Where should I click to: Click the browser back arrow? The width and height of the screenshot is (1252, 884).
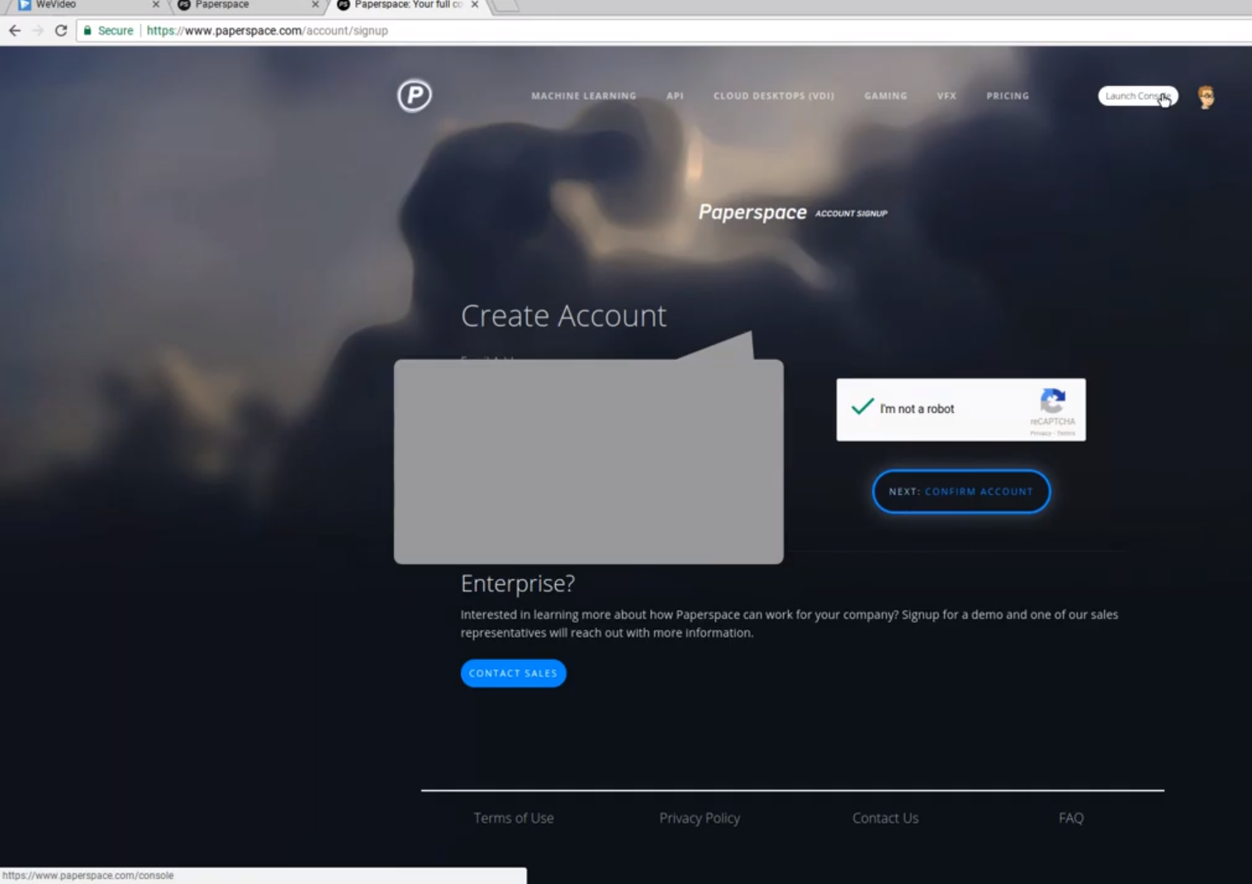[15, 31]
